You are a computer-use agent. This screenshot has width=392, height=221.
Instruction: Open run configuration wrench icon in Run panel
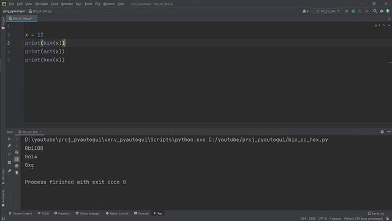tap(9, 145)
